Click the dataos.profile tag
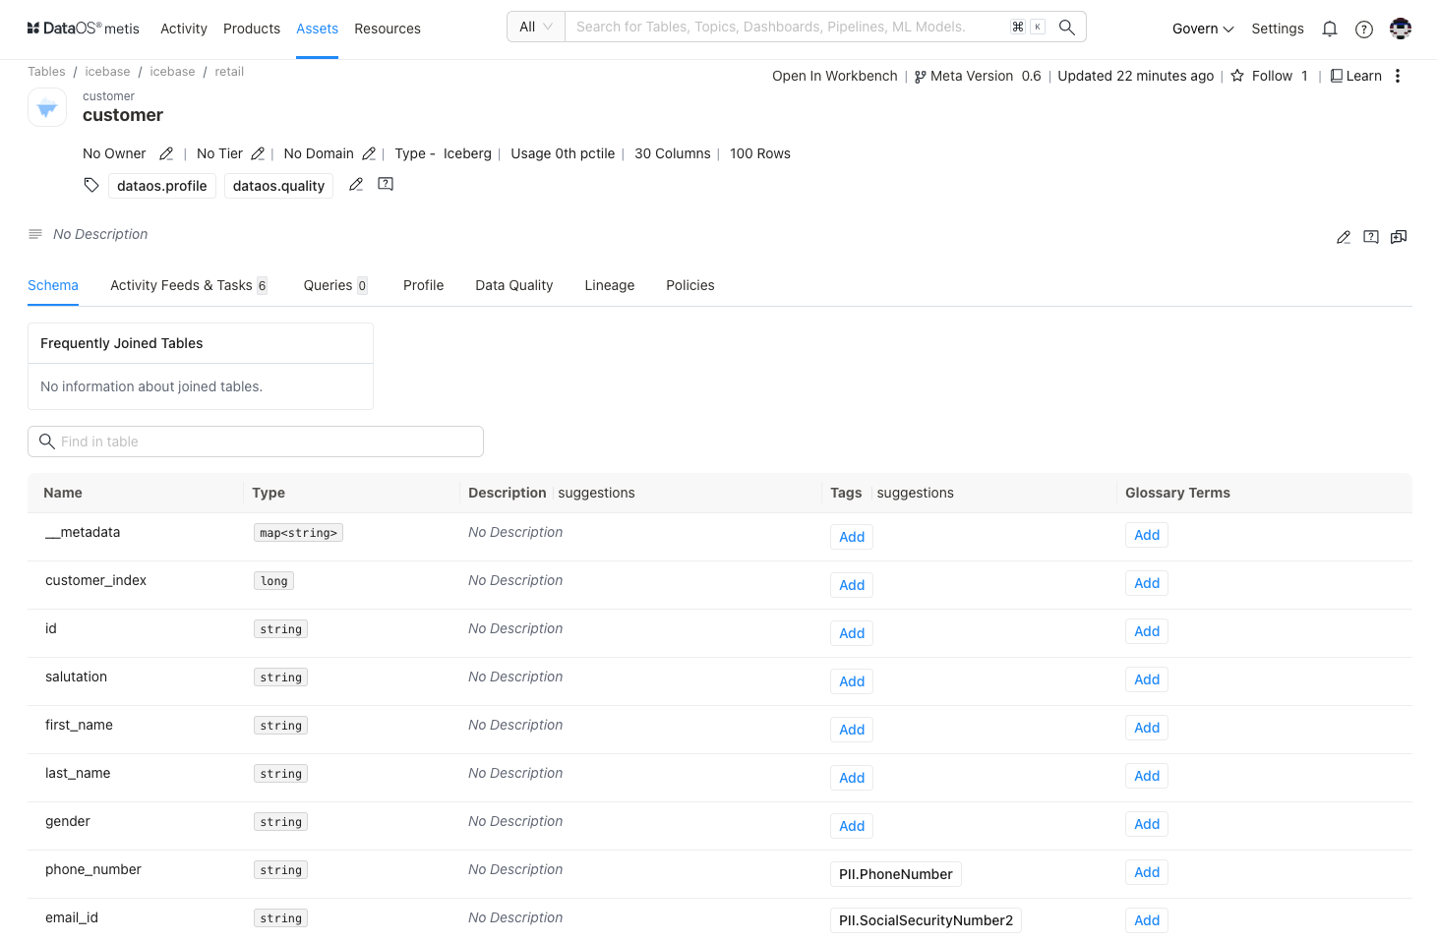The height and width of the screenshot is (942, 1437). pos(162,186)
